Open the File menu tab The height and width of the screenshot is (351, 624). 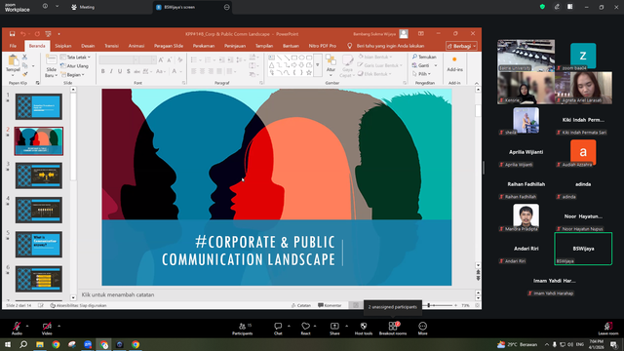coord(13,46)
